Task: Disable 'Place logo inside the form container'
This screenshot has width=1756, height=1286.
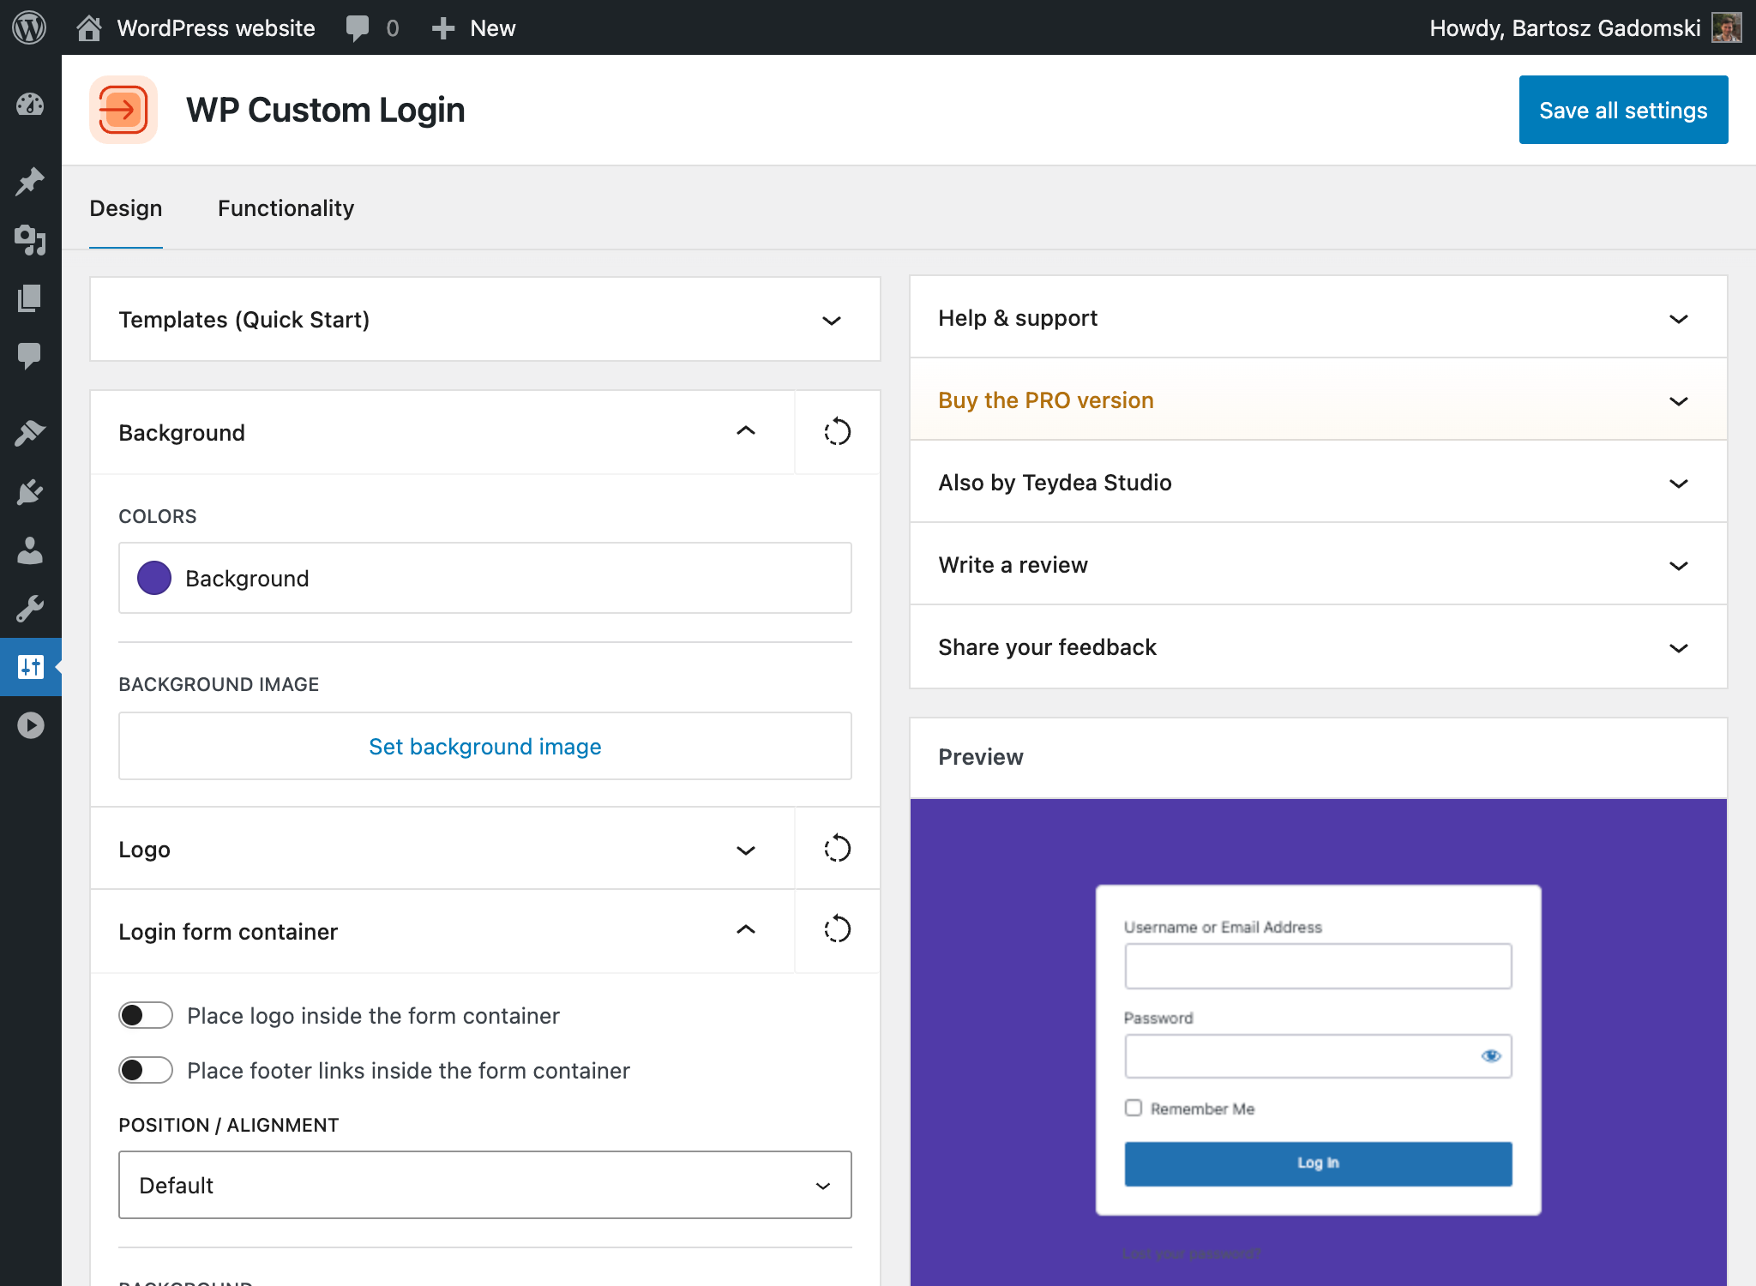Action: [146, 1015]
